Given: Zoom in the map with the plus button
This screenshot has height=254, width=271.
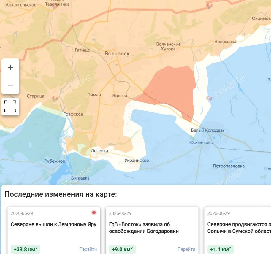Looking at the screenshot, I should click(10, 67).
